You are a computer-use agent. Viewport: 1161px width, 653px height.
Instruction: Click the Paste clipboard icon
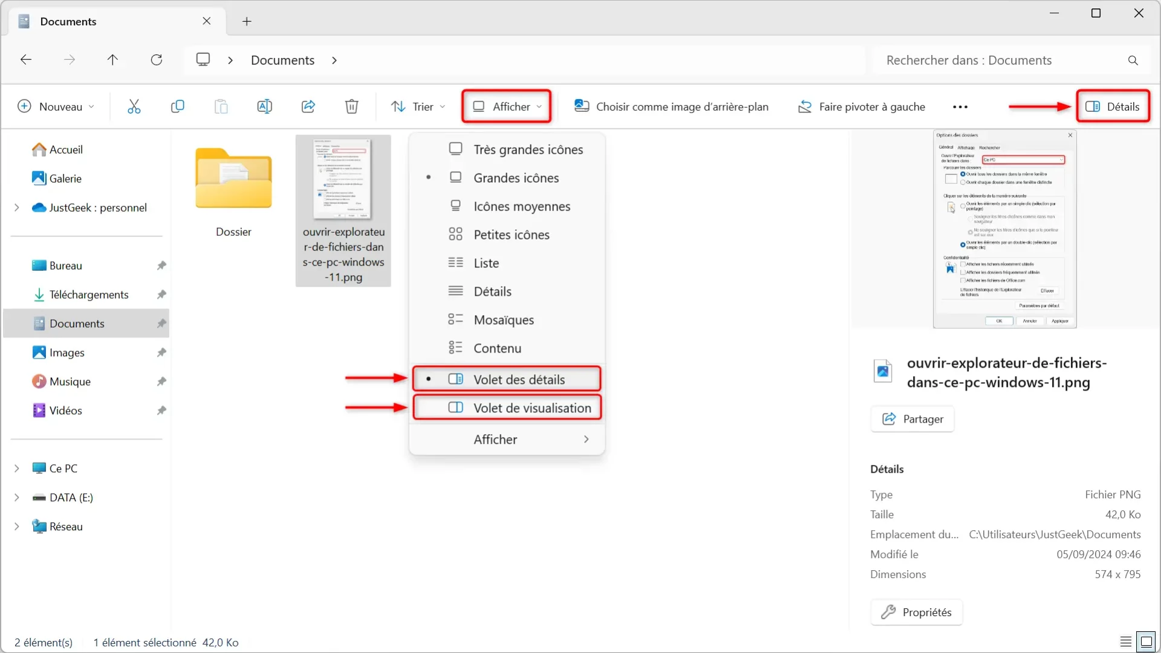click(221, 106)
